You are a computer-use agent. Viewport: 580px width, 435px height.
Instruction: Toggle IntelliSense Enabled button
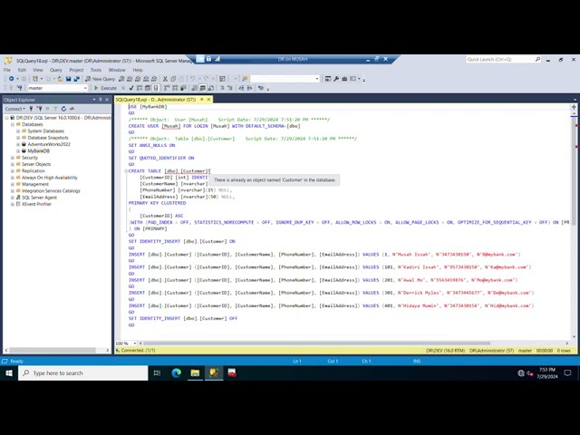[156, 88]
